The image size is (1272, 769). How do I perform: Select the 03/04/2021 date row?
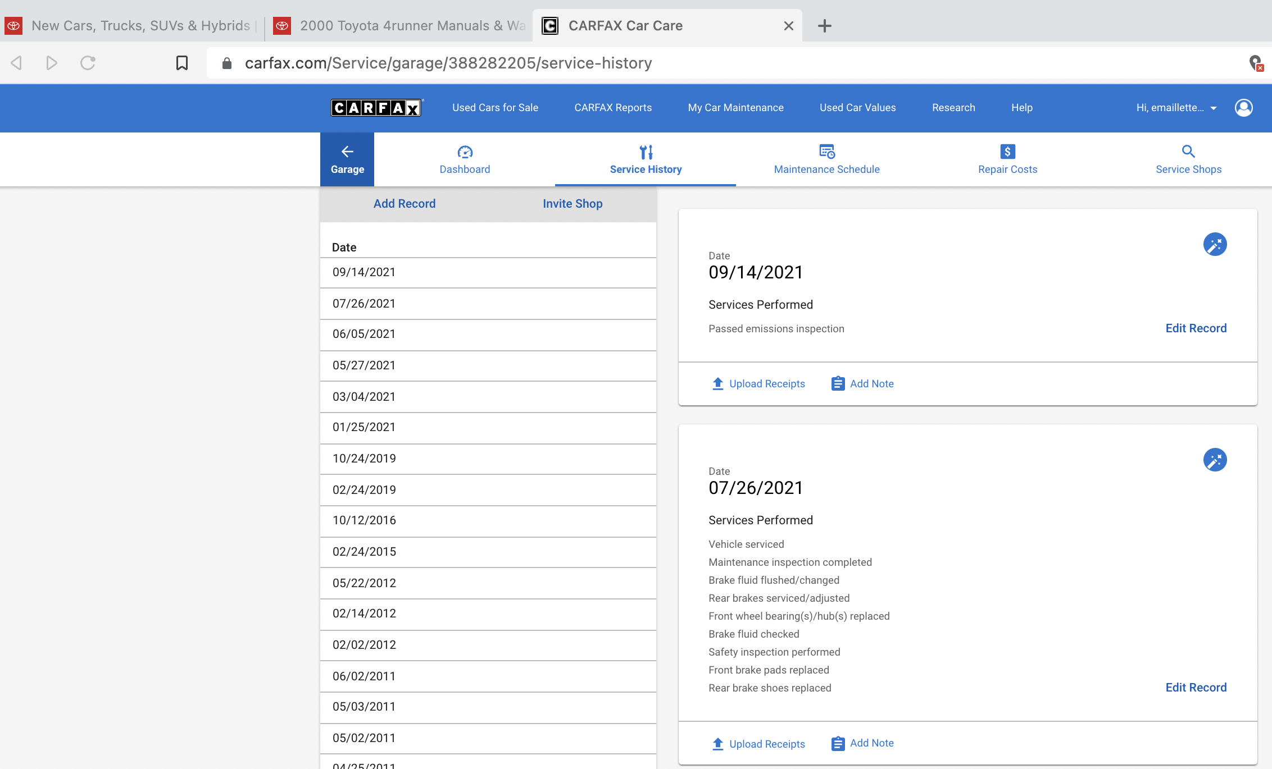pos(488,397)
